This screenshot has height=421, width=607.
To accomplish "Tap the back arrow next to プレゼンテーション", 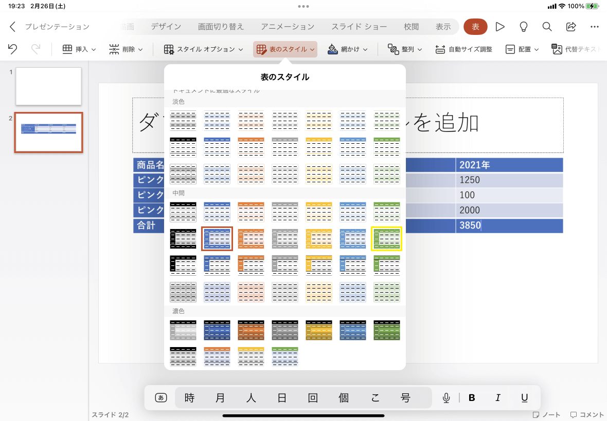I will 12,27.
